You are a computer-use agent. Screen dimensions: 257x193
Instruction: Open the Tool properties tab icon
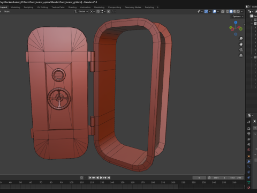[x=249, y=122]
